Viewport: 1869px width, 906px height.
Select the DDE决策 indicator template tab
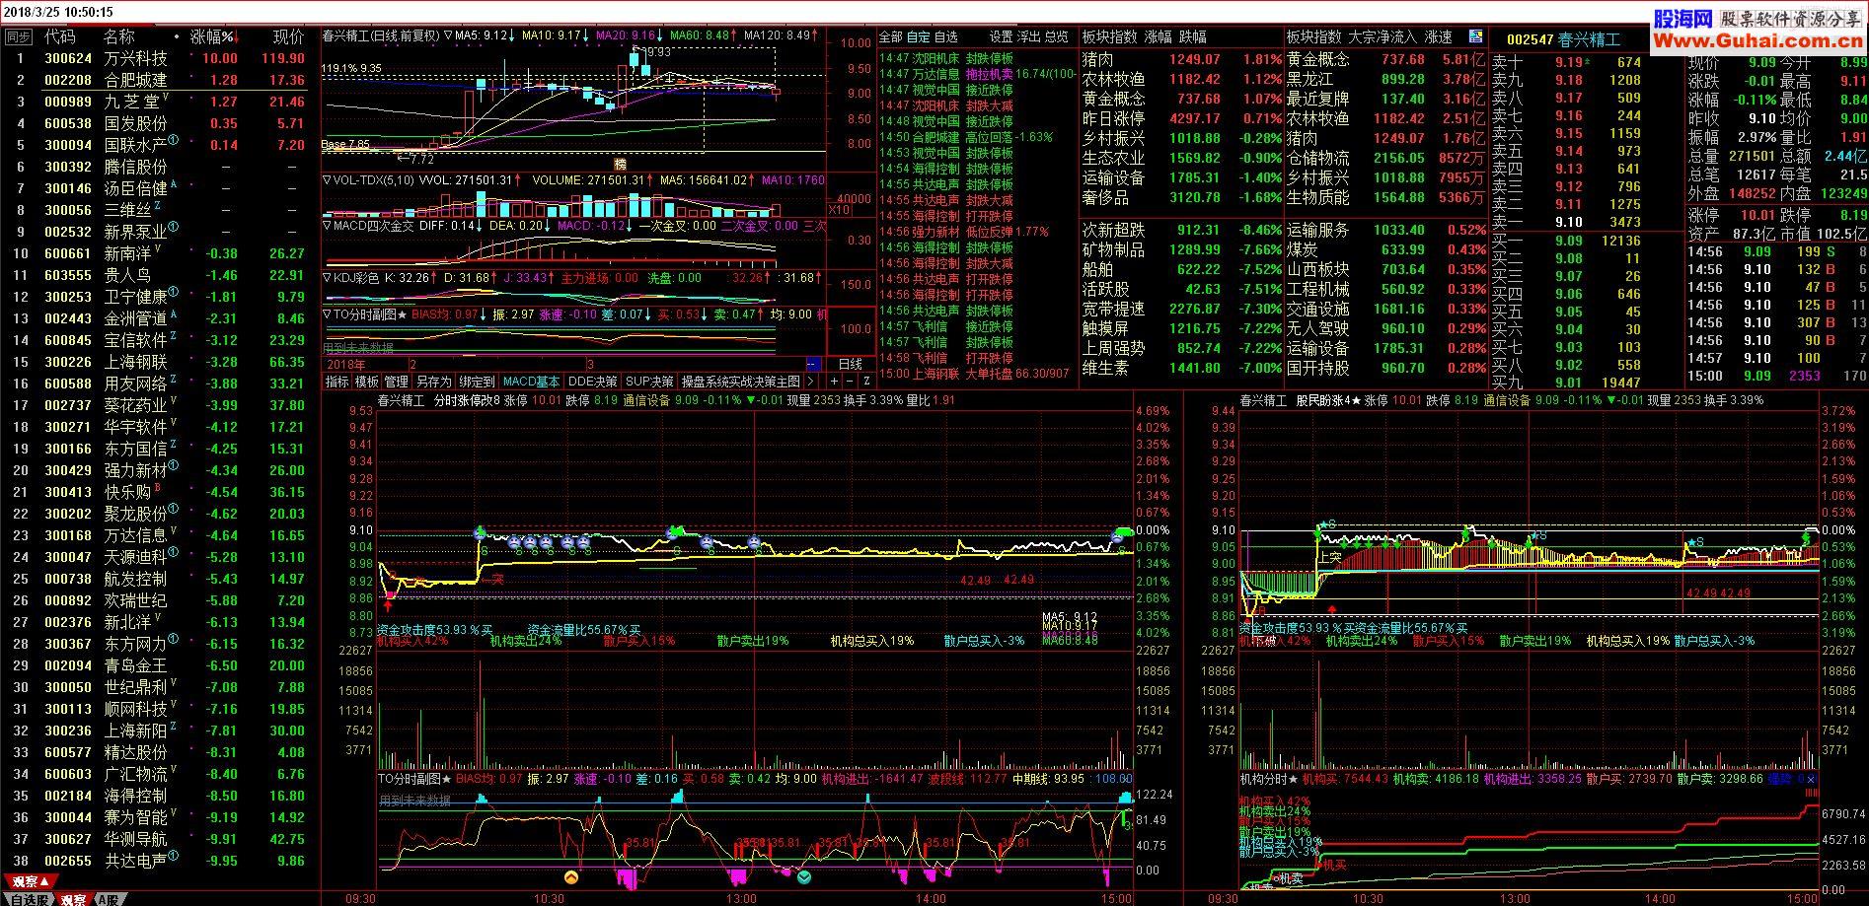[593, 382]
